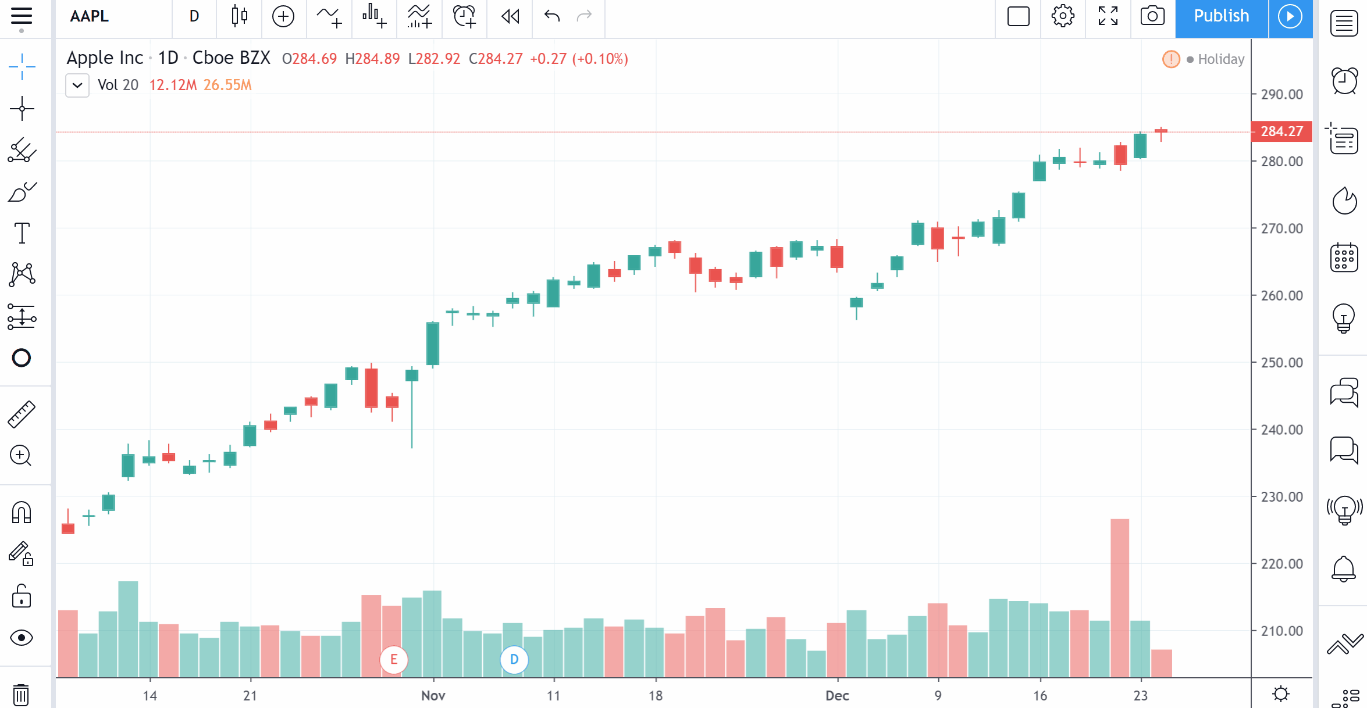Click the Zoom In tool
Screen dimensions: 1367x708
(x=21, y=456)
